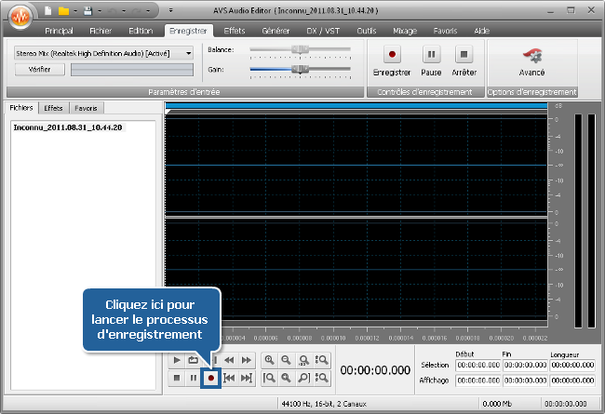Viewport: 605px width, 414px height.
Task: Open the Stereo Mix input device dropdown
Action: (189, 53)
